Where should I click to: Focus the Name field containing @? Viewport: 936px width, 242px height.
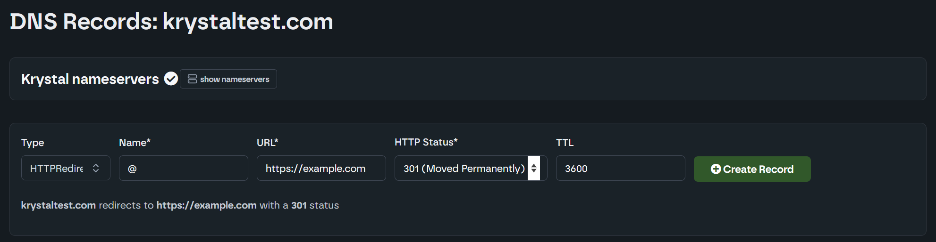tap(184, 168)
